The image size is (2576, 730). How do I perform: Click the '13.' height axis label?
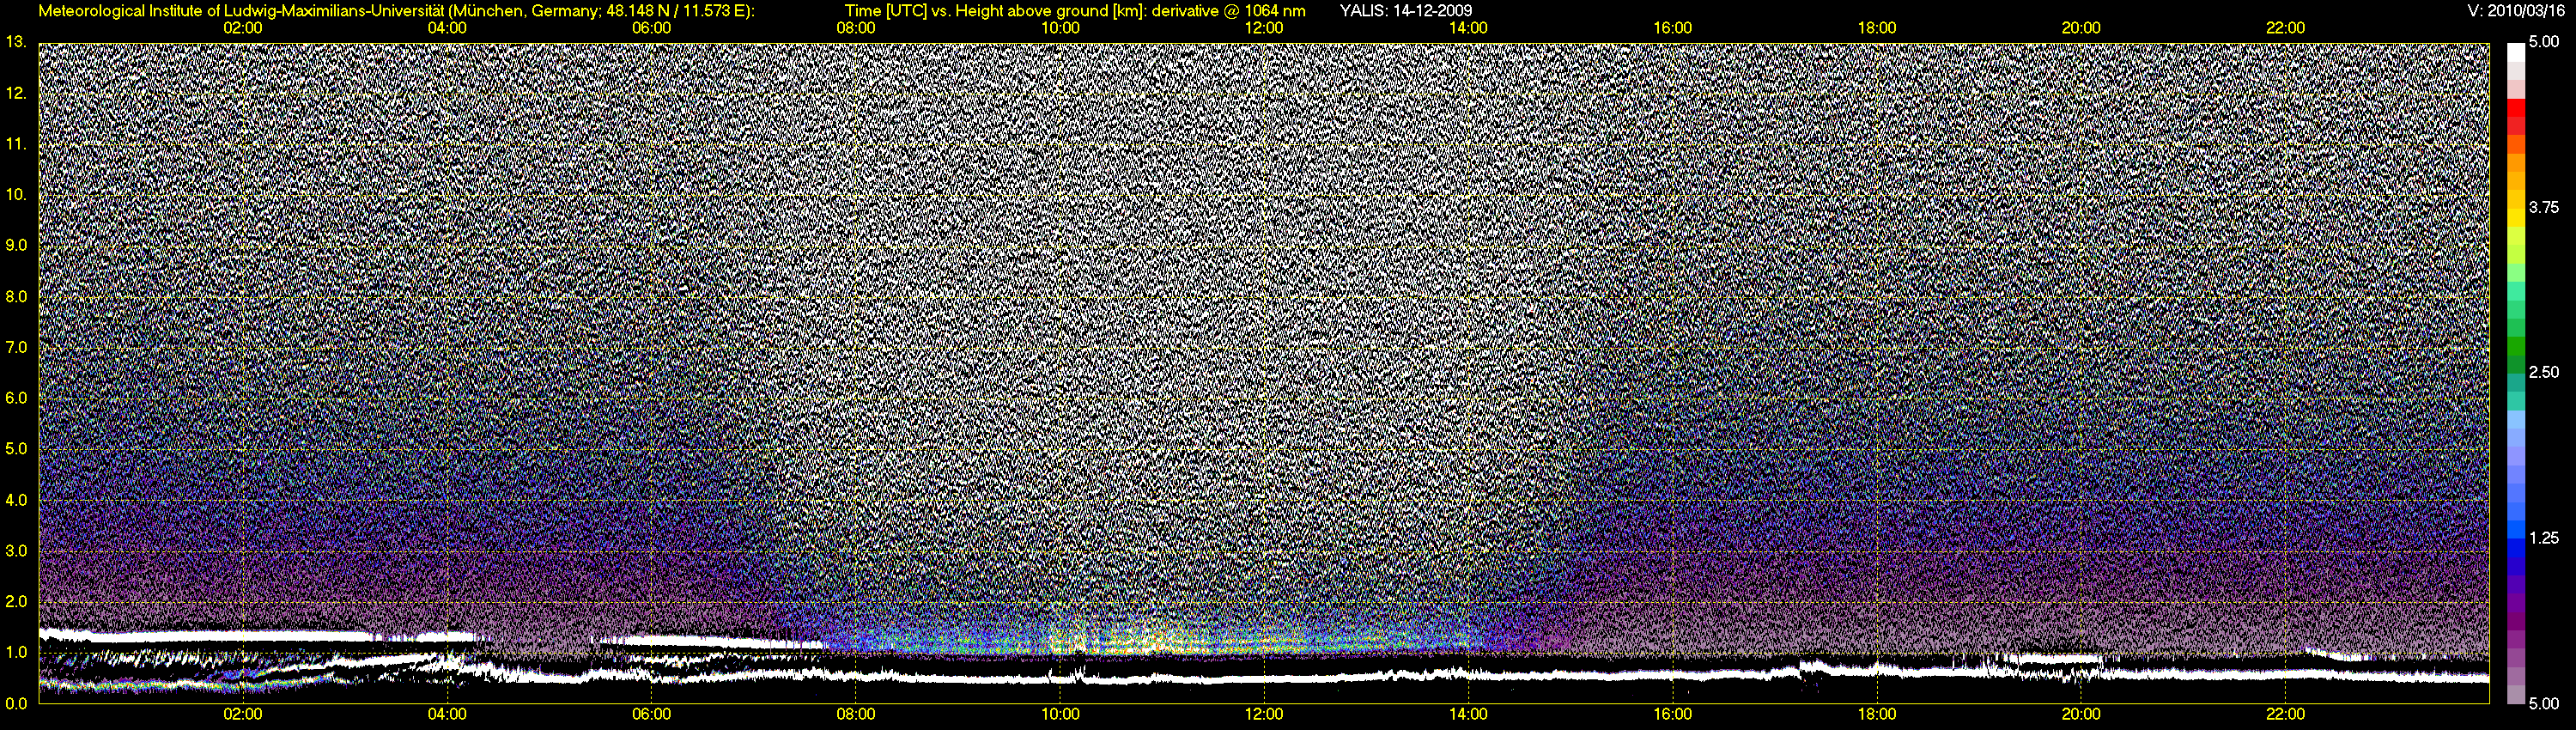tap(15, 42)
